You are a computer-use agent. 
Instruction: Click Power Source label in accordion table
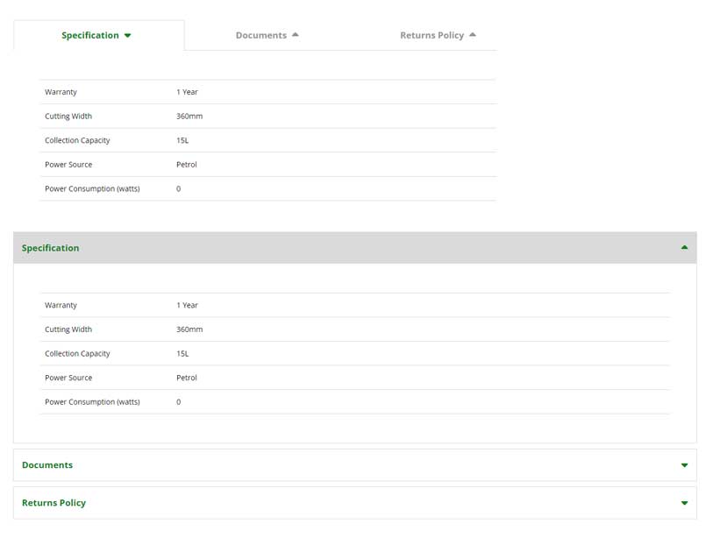click(x=68, y=378)
